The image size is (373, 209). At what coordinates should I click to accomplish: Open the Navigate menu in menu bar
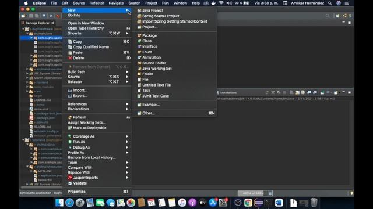116,3
